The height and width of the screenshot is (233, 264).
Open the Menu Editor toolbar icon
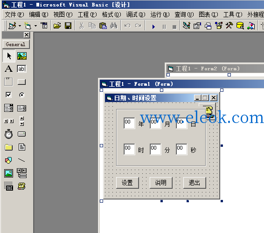pos(44,26)
